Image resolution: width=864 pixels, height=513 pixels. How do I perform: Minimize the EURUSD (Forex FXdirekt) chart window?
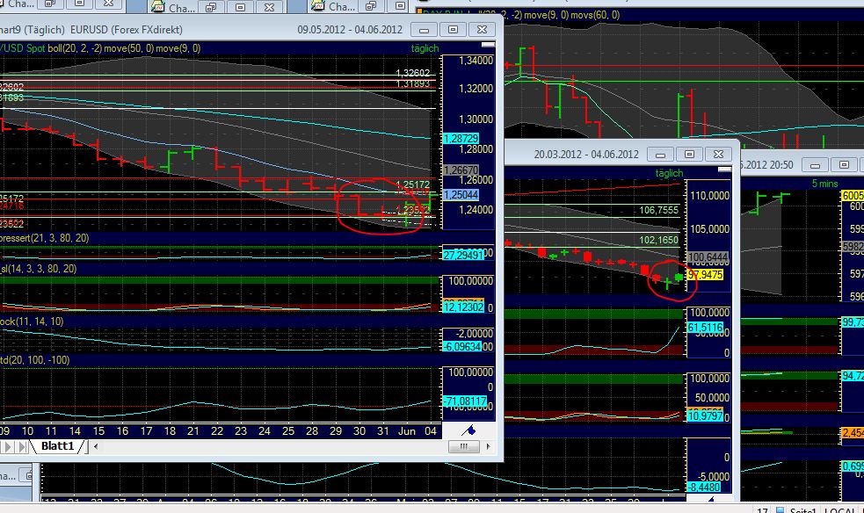coord(424,29)
